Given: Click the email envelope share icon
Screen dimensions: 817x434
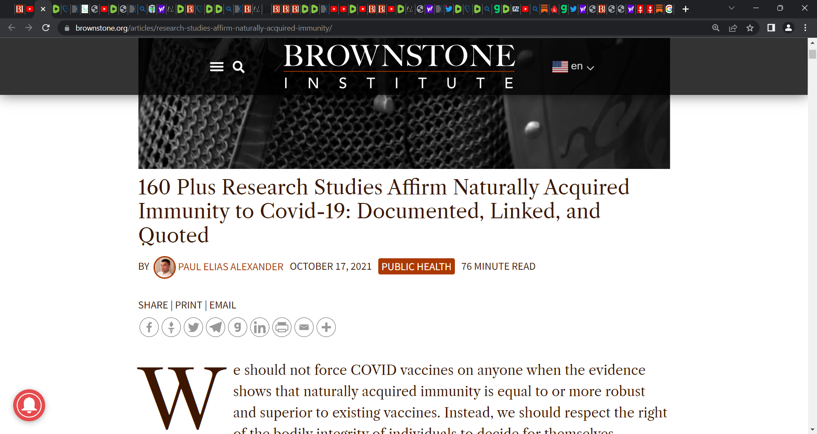Looking at the screenshot, I should (x=304, y=327).
